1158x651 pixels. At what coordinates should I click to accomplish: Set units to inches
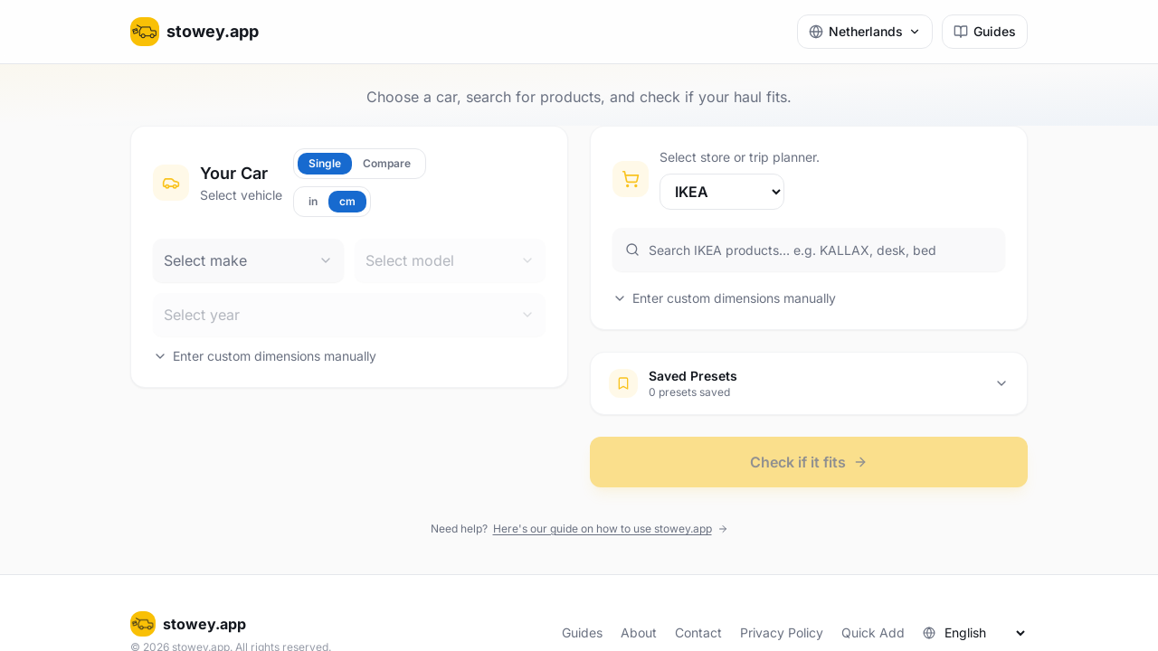tap(313, 202)
